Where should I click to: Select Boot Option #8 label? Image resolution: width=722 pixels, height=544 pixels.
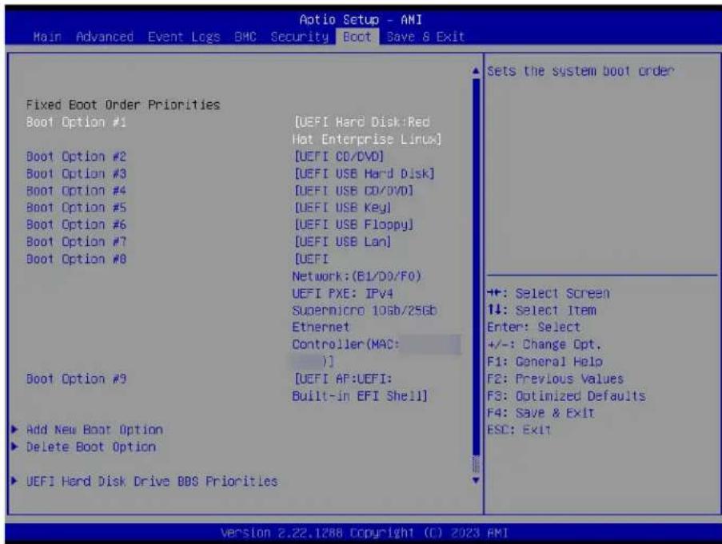click(x=76, y=260)
